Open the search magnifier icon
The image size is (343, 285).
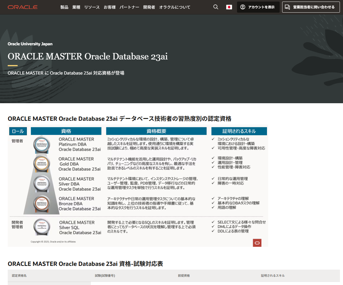(x=216, y=7)
